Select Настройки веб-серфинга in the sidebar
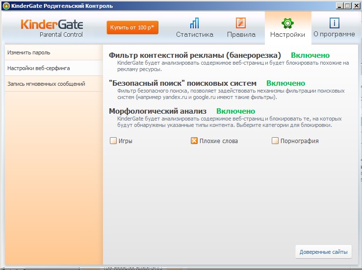 53,68
